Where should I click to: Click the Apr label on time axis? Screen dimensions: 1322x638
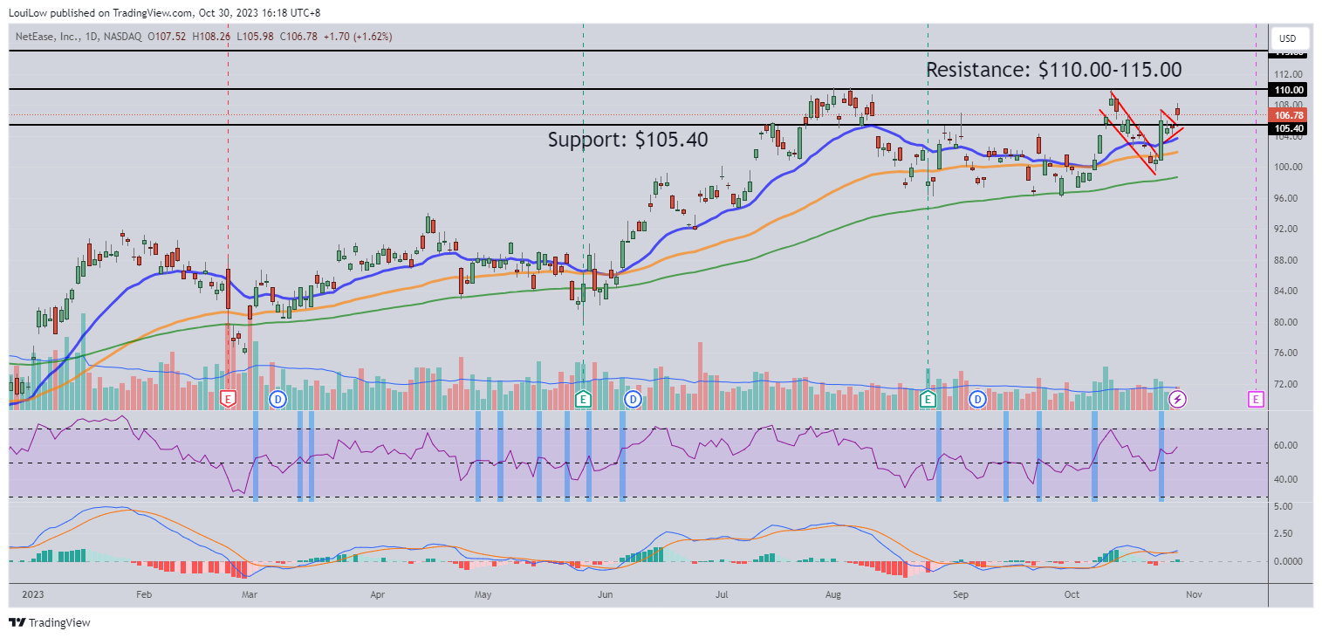378,594
